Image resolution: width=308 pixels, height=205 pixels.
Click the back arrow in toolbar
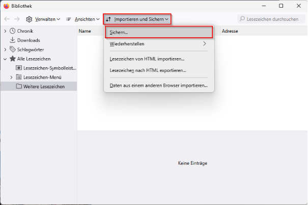[7, 19]
